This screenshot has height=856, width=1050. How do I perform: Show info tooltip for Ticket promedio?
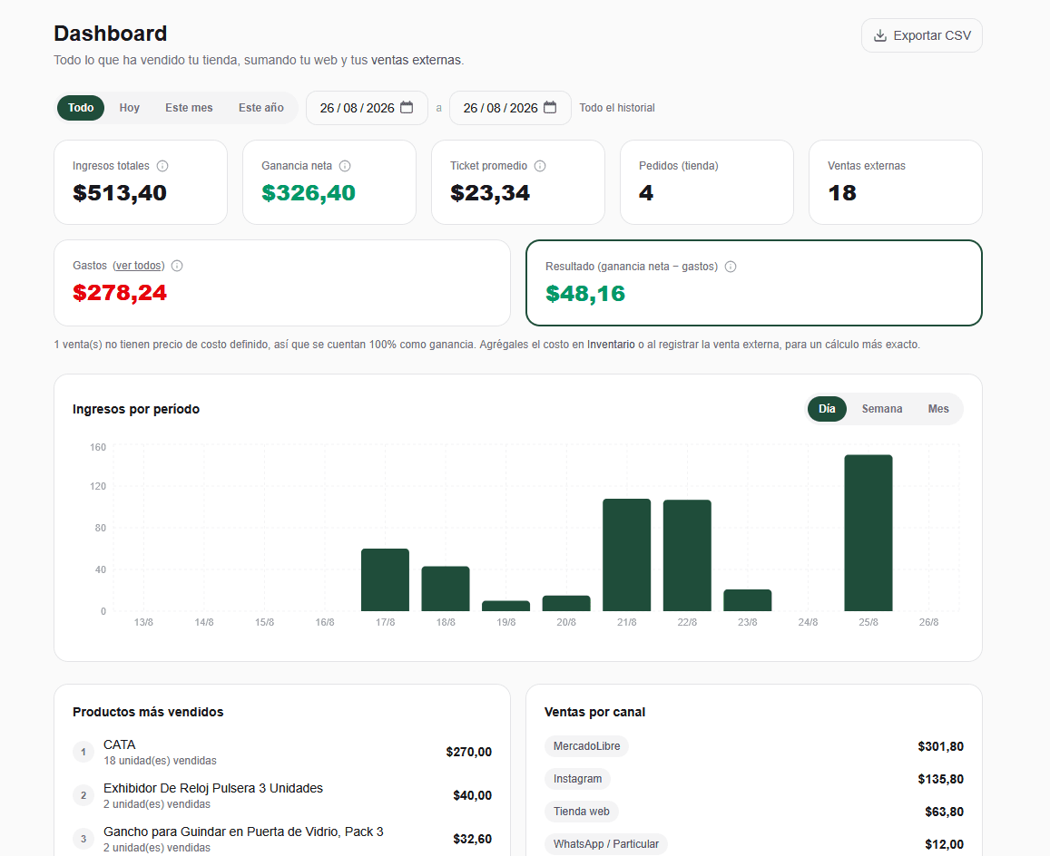tap(540, 166)
